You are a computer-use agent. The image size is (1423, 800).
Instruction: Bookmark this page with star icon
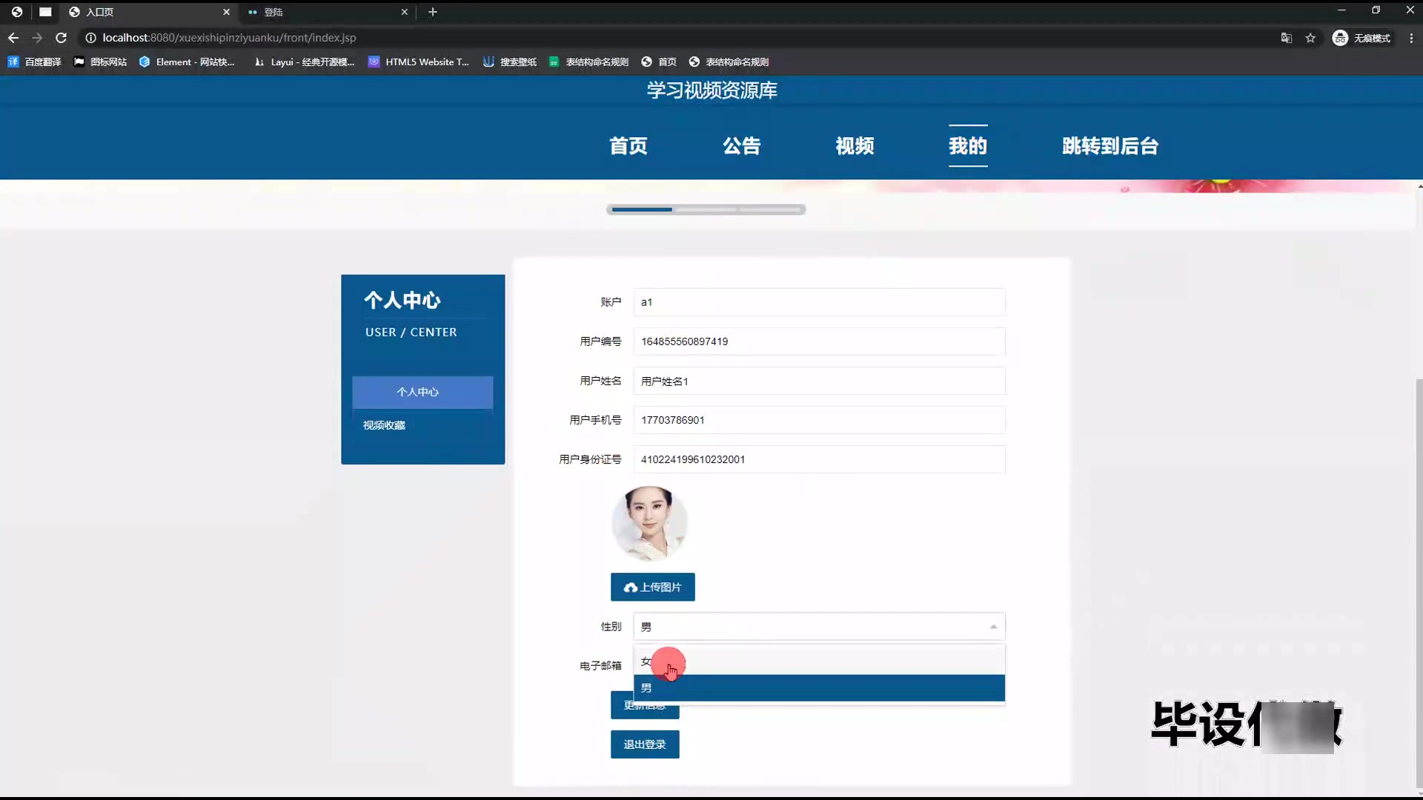1310,38
